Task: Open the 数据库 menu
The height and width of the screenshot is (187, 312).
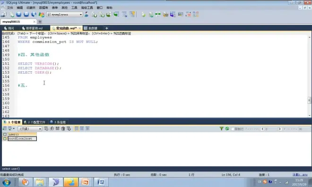Action: (43, 8)
